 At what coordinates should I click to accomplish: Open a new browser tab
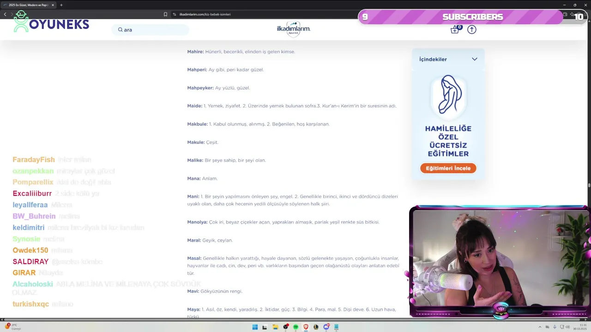tap(61, 5)
